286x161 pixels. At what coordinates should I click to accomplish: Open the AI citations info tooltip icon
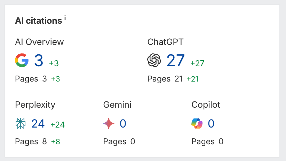65,18
